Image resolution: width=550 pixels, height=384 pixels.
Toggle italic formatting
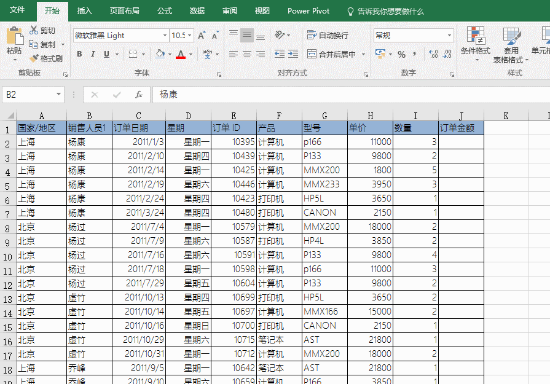(x=93, y=54)
